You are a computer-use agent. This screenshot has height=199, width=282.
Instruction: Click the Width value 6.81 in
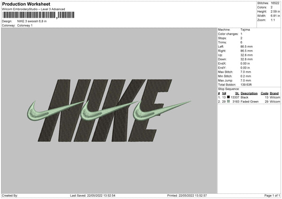[x=275, y=16]
